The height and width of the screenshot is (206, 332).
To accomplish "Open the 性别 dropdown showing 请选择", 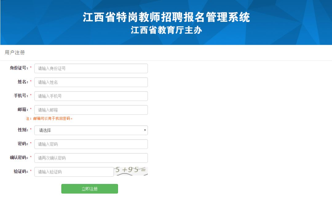I will 91,130.
